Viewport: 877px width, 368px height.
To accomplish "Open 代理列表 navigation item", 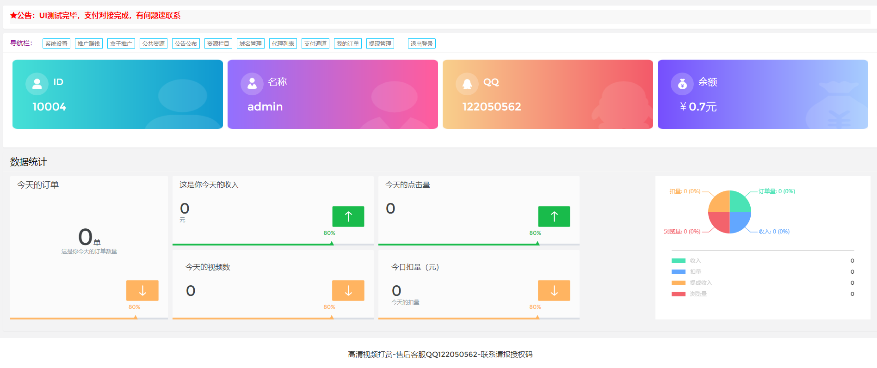I will coord(283,43).
